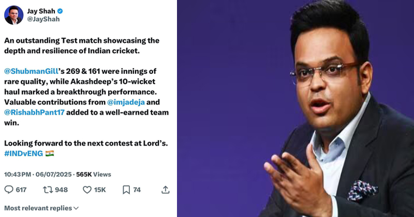The height and width of the screenshot is (217, 414).
Task: Expand the Most relevant replies dropdown
Action: [x=41, y=208]
